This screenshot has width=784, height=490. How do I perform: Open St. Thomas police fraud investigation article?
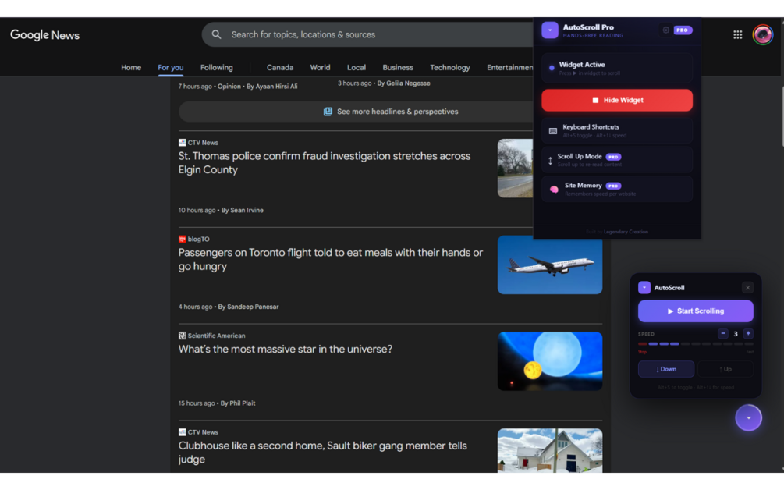[325, 163]
